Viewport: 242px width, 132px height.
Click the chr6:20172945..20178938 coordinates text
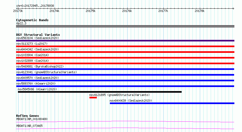35,6
